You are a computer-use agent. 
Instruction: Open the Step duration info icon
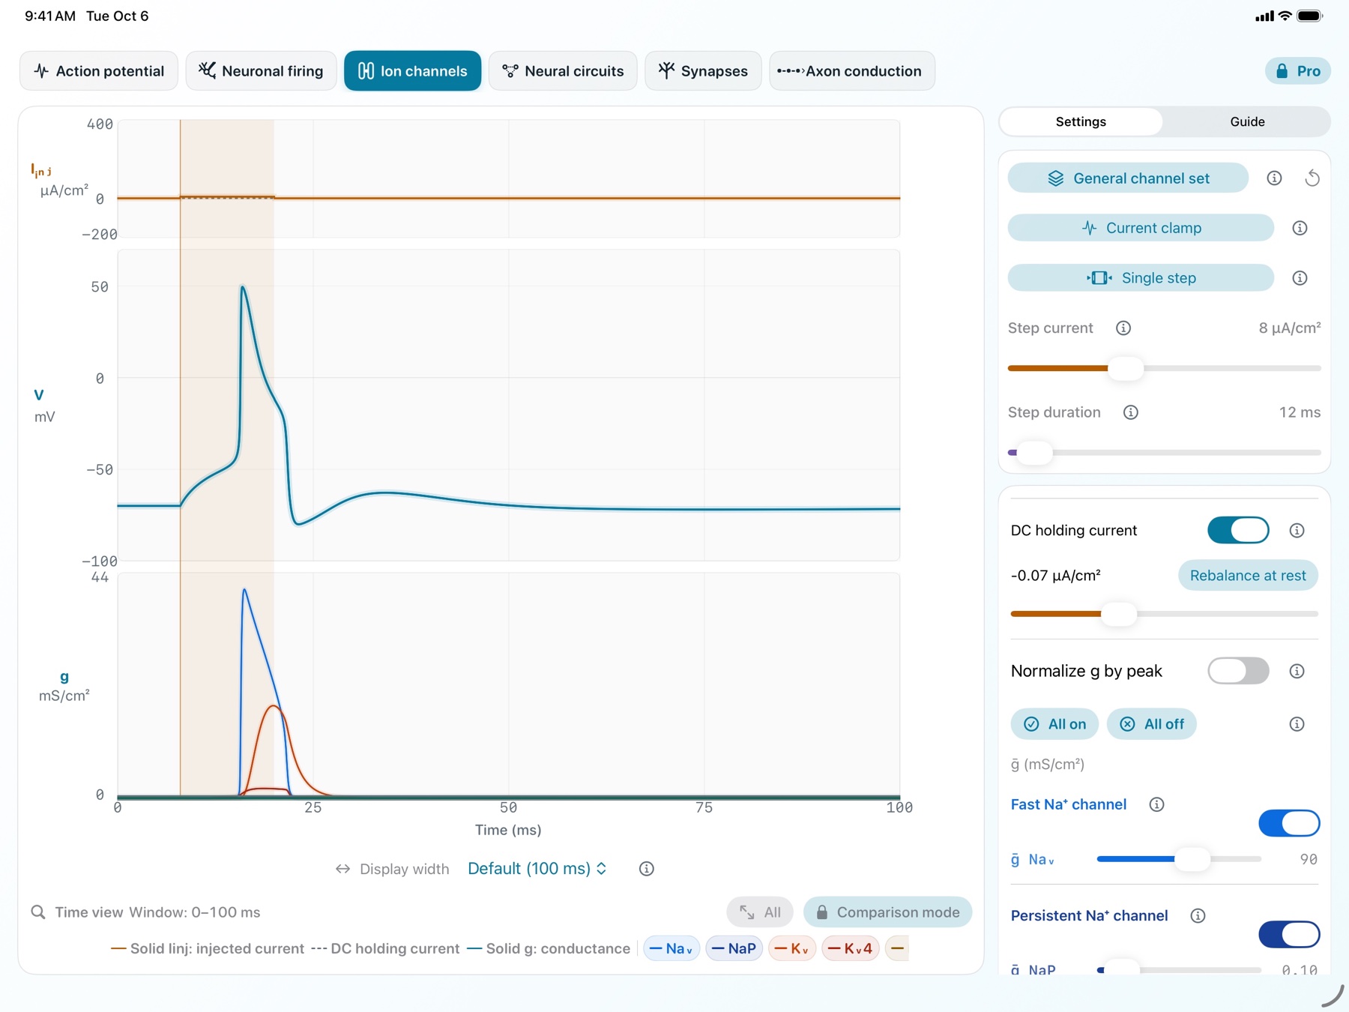tap(1130, 412)
